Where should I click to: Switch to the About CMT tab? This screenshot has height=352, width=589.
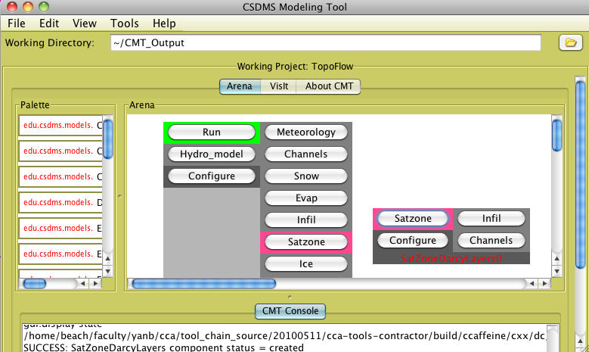point(329,86)
